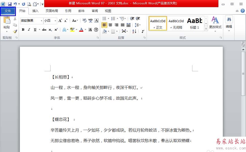Switch to the Page Layout (页面布局) tab
Image resolution: width=246 pixels, height=152 pixels.
(52, 11)
